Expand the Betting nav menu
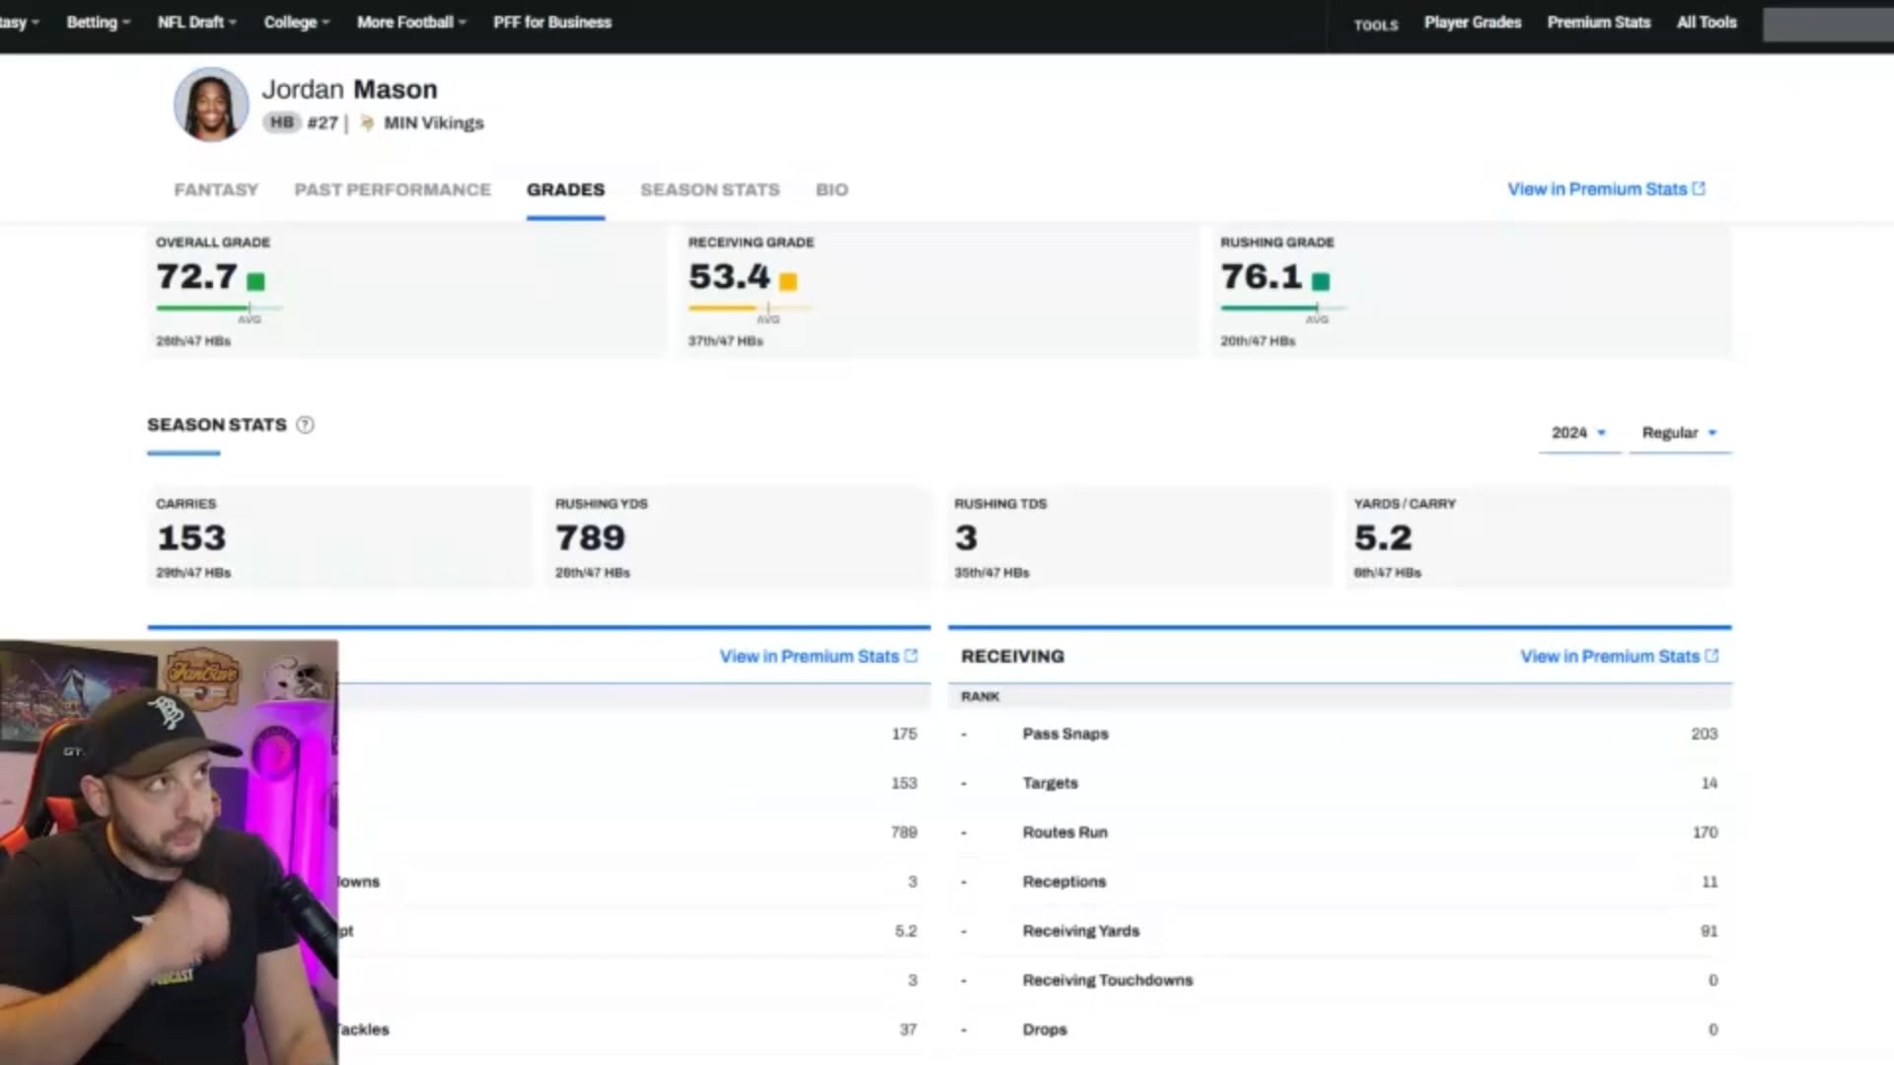1894x1065 pixels. pos(99,22)
